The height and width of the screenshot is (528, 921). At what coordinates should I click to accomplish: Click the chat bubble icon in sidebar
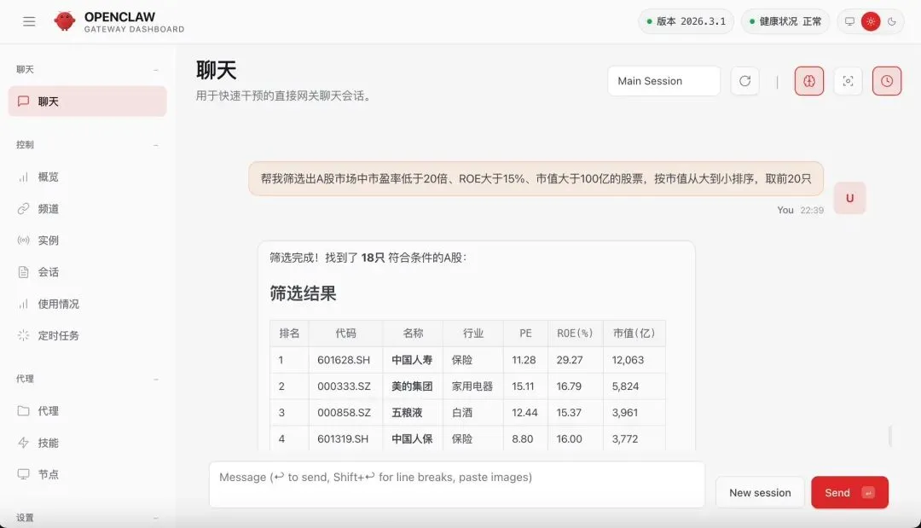click(24, 101)
